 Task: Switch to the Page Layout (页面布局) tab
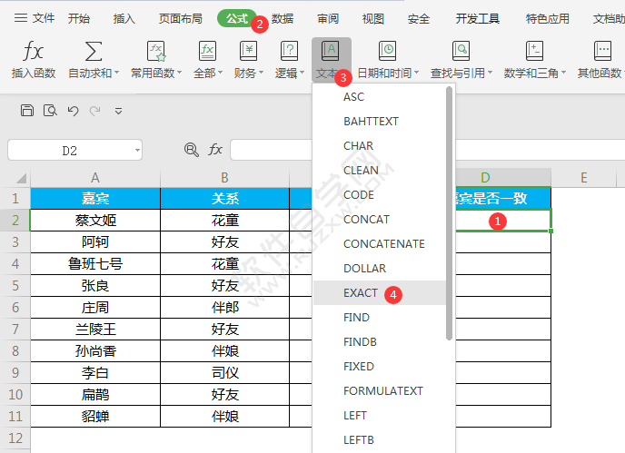pos(181,18)
